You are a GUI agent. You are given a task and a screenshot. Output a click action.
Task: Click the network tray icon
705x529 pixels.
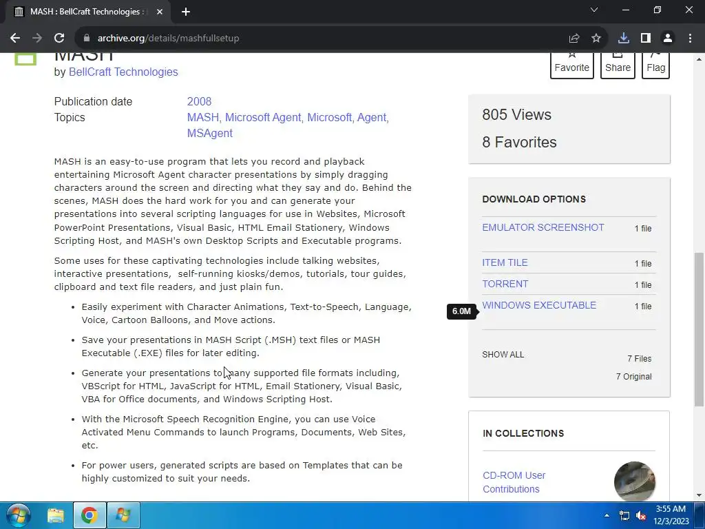tap(624, 515)
